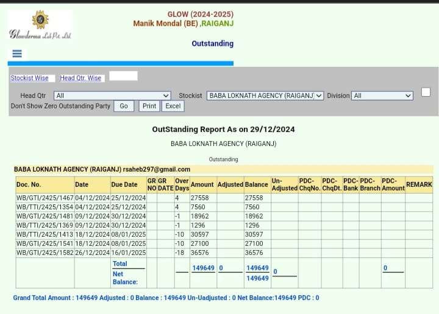Click the Print button

(x=149, y=106)
